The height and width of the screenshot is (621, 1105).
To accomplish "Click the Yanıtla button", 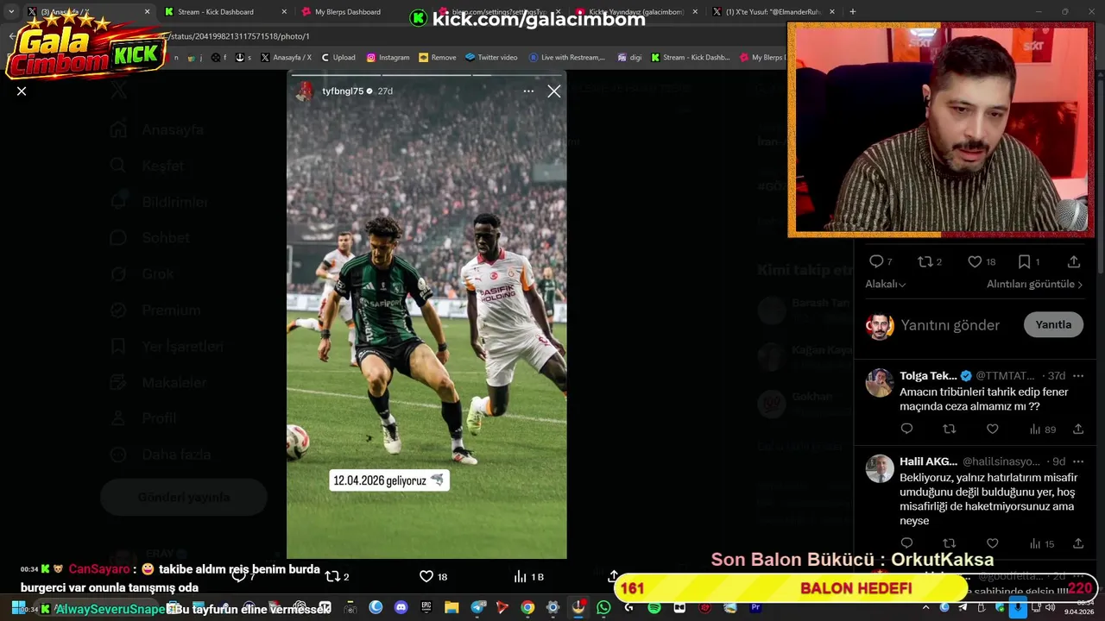I will point(1053,324).
